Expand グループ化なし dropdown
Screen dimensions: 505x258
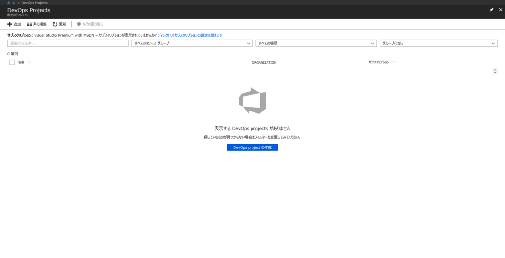pyautogui.click(x=438, y=43)
